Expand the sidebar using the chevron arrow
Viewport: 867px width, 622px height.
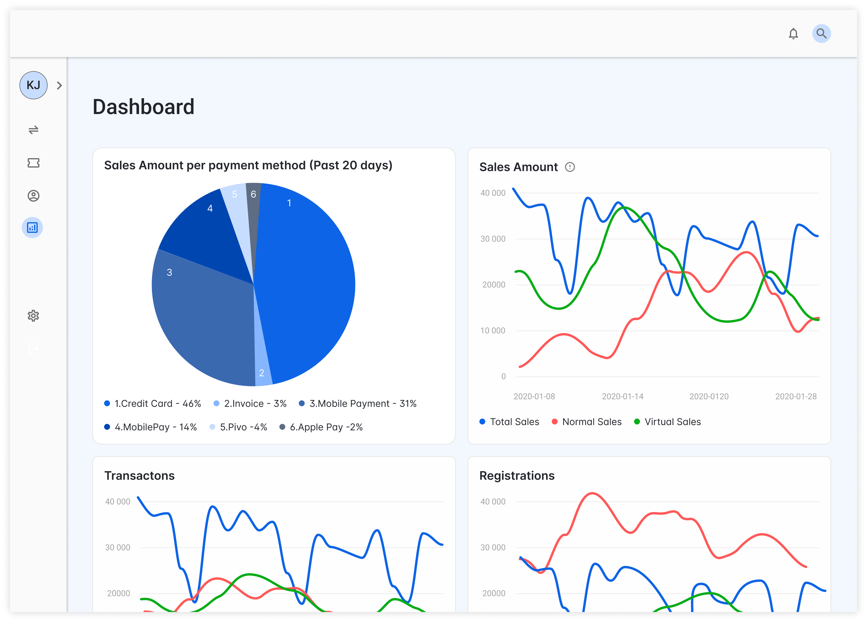coord(59,85)
